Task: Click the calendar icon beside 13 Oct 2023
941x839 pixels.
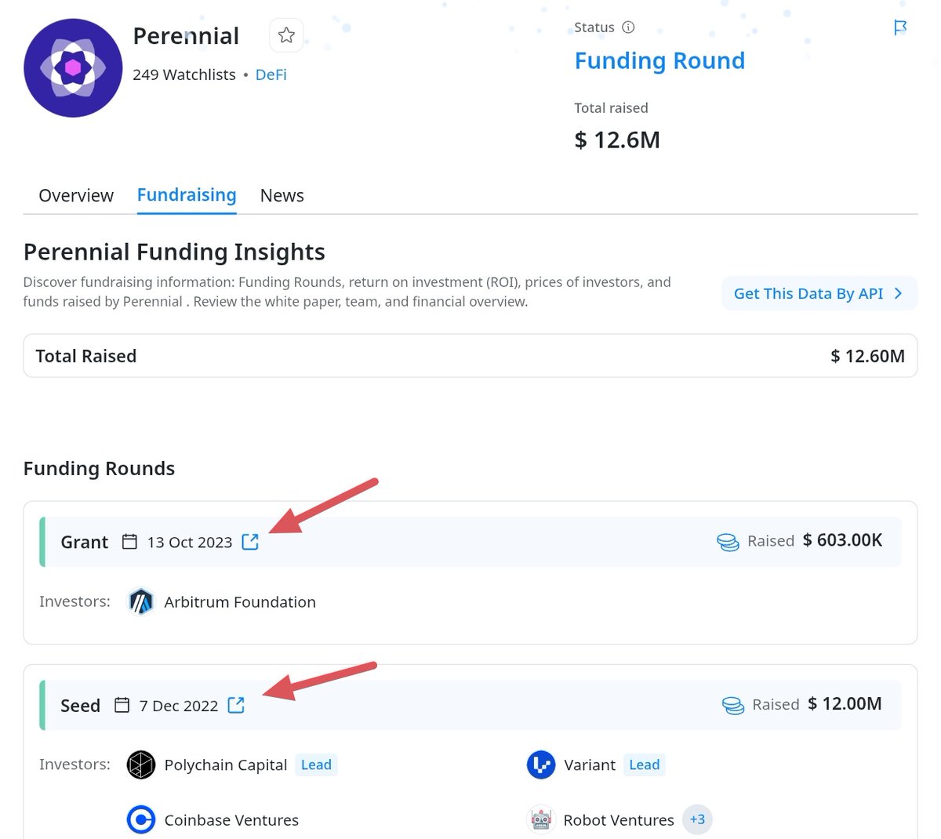Action: click(129, 542)
